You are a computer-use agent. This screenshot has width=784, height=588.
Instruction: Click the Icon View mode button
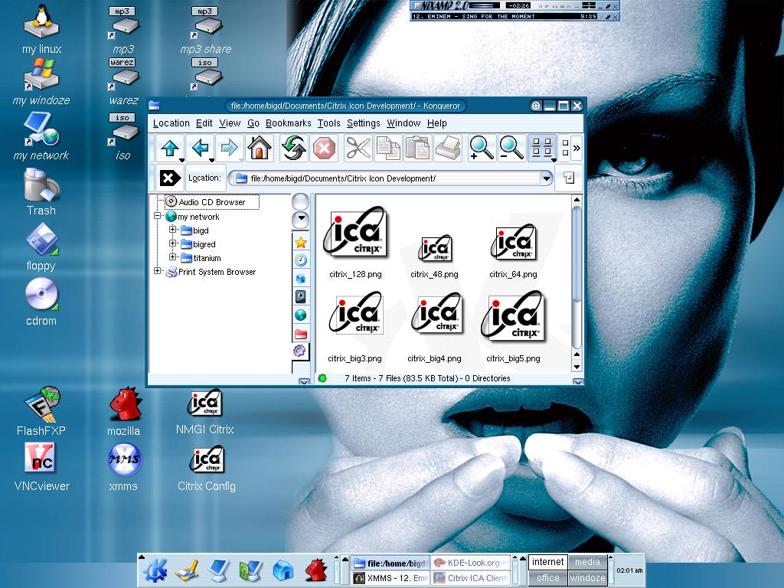[x=542, y=149]
